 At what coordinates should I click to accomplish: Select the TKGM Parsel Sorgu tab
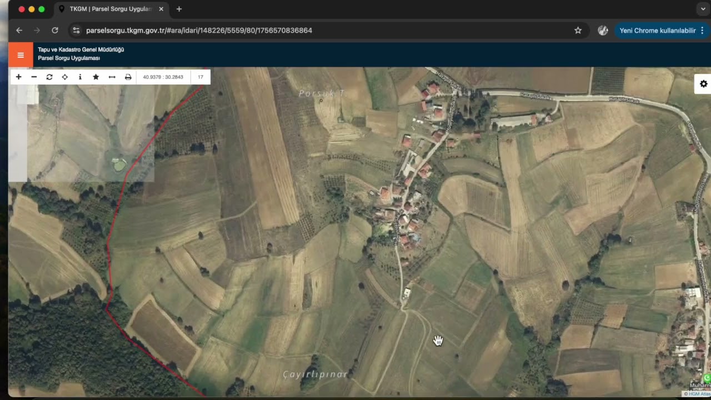coord(111,9)
